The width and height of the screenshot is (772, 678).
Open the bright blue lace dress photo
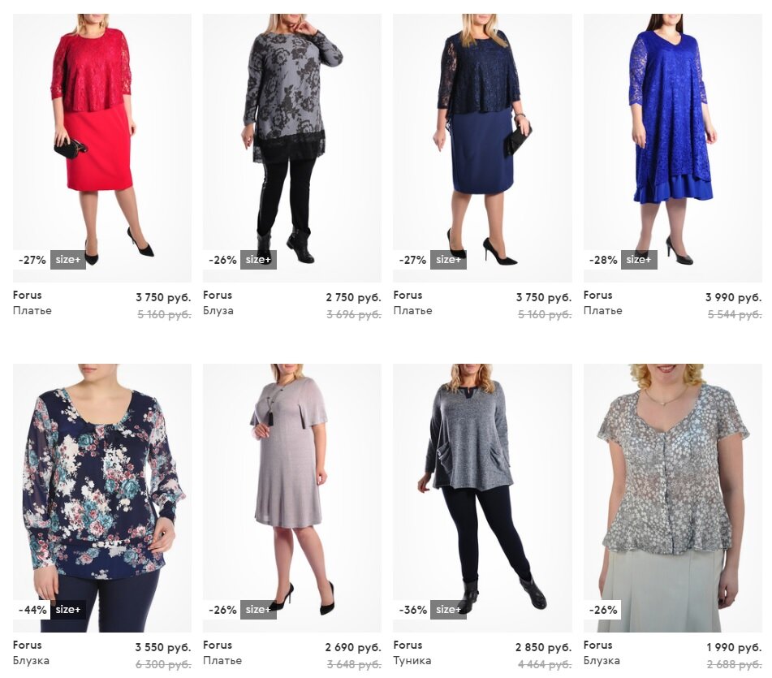pyautogui.click(x=672, y=148)
